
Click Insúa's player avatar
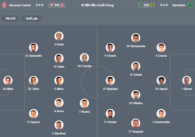click(59, 36)
